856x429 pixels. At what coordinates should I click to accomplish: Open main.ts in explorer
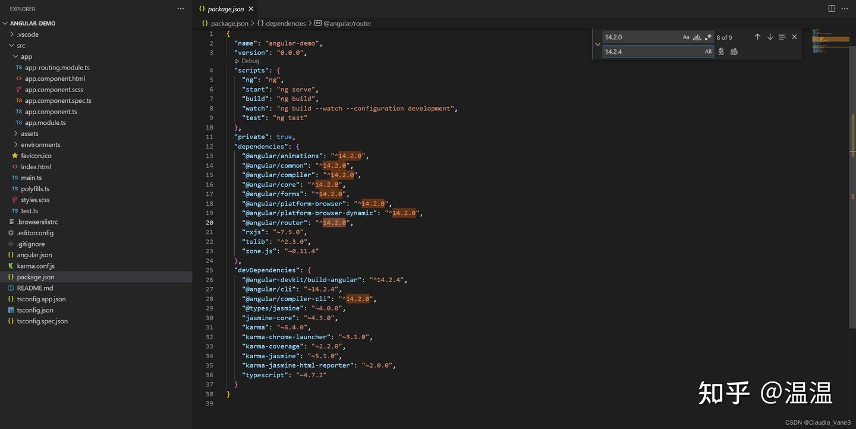(x=96, y=178)
